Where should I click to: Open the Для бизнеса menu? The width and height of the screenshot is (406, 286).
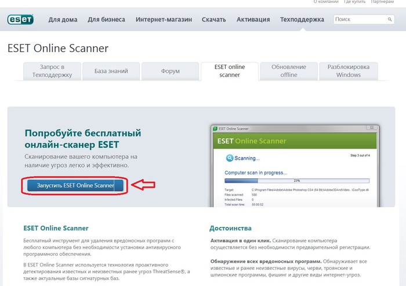[106, 19]
